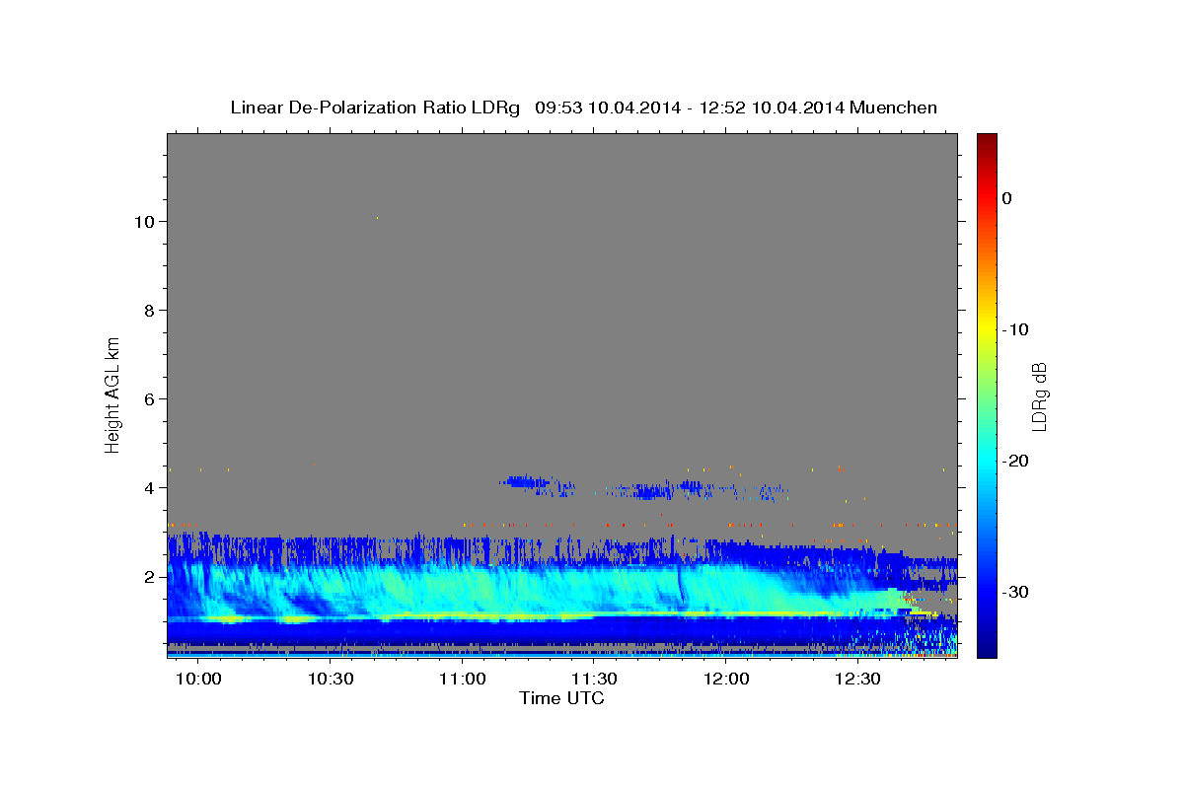1184x789 pixels.
Task: Click the blue cloud patch near 4 km at 11:15
Action: click(x=525, y=482)
